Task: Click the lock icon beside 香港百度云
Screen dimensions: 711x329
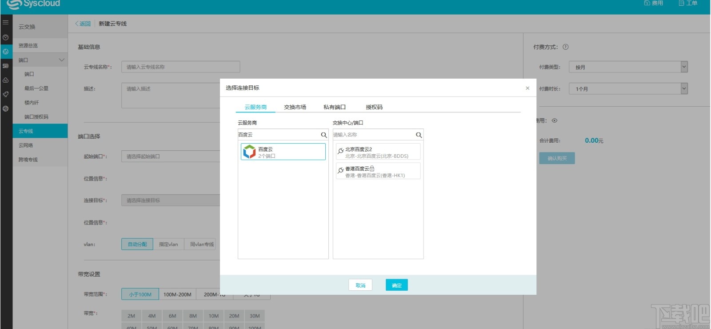Action: pos(372,169)
